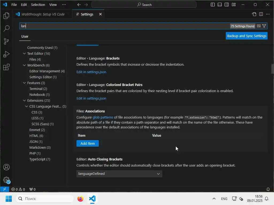This screenshot has height=205, width=274.
Task: Collapse Extensions tree section
Action: [x=24, y=100]
